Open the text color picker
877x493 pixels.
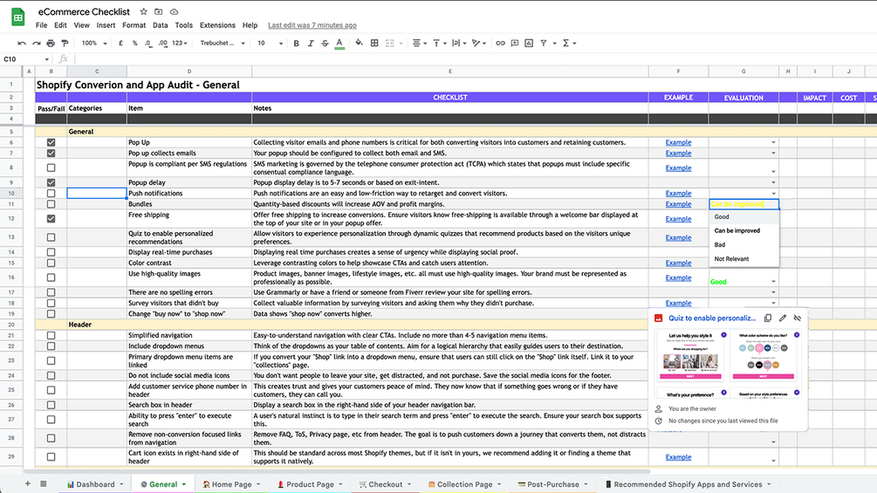pos(339,43)
